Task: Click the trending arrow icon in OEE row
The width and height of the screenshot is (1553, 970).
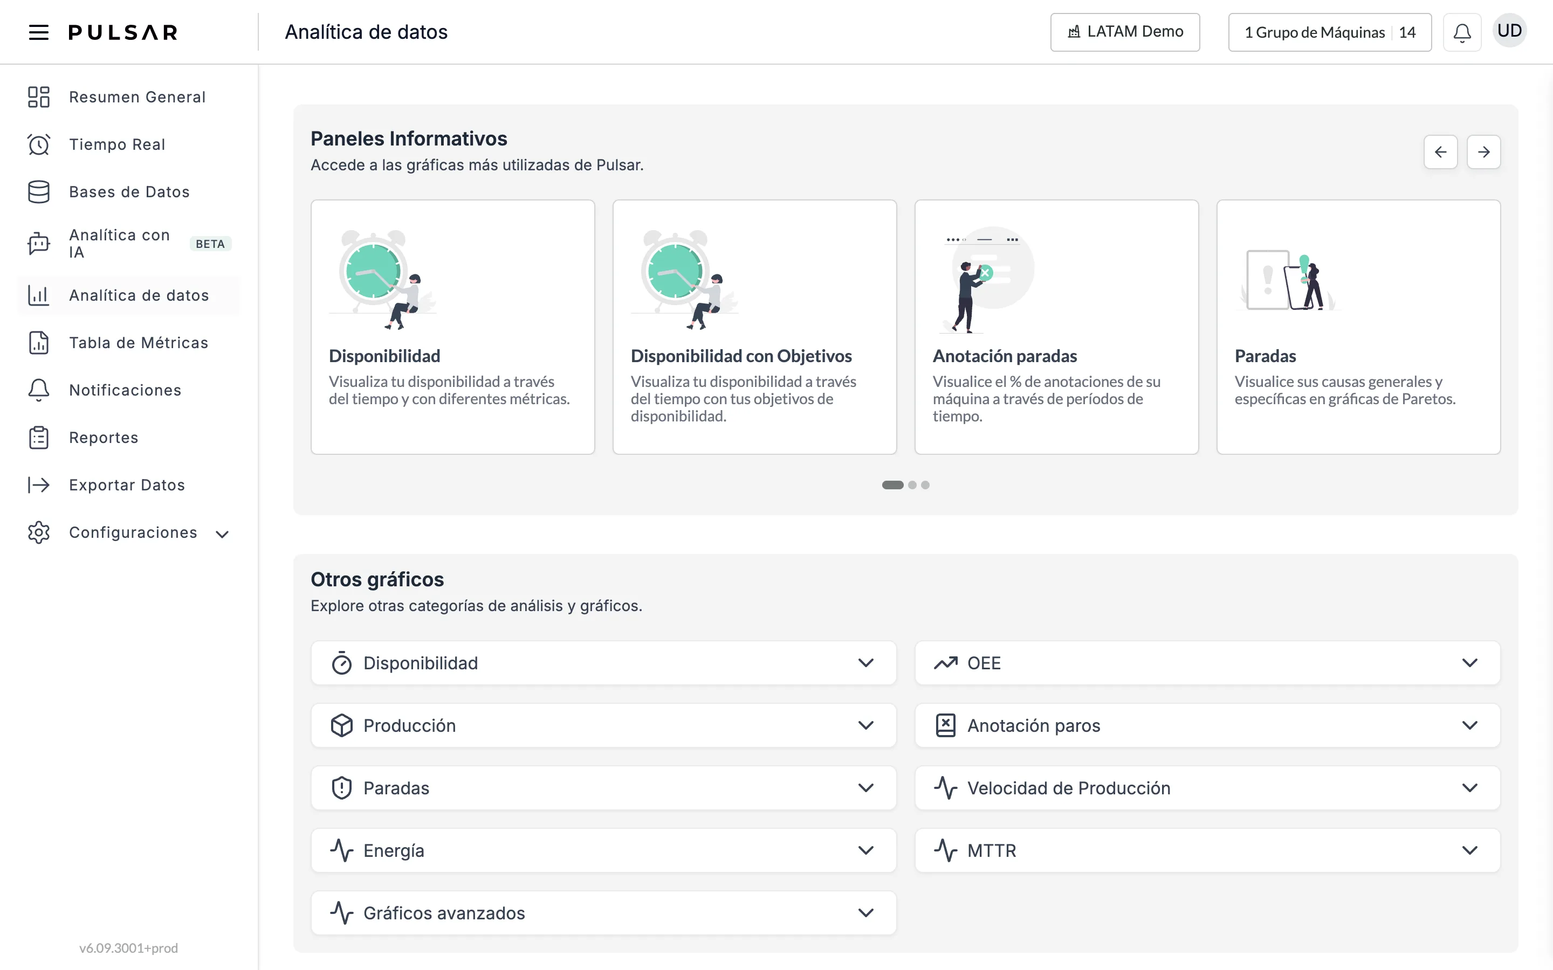Action: click(x=945, y=663)
